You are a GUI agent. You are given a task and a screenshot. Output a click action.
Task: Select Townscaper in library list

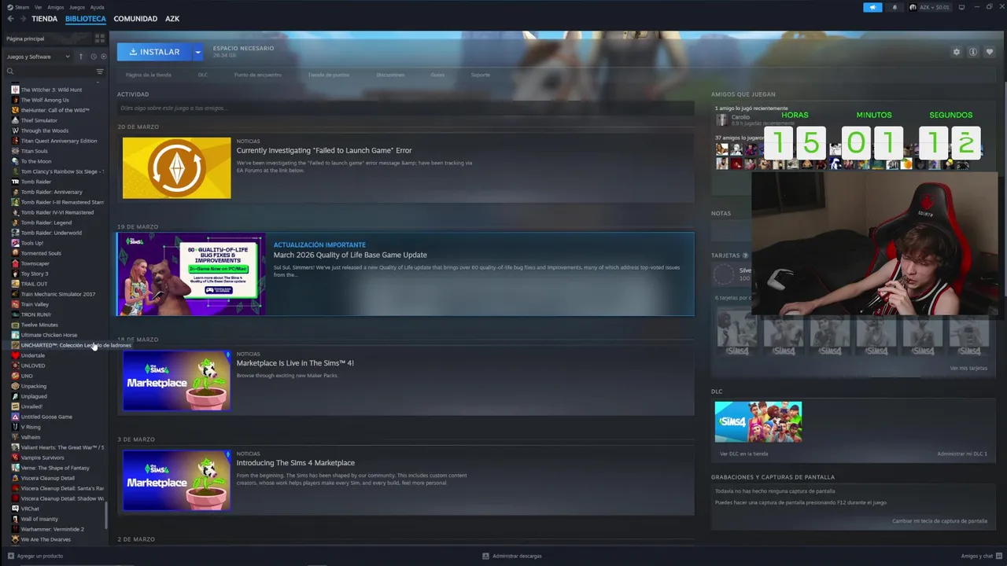(x=35, y=263)
